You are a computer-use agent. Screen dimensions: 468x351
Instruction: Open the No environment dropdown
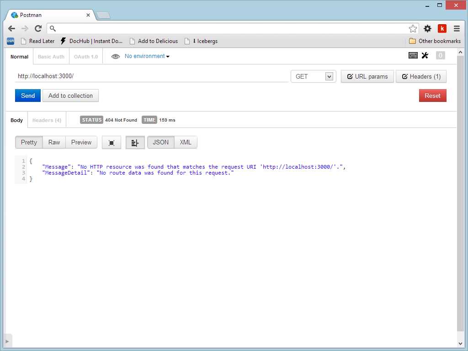[147, 56]
